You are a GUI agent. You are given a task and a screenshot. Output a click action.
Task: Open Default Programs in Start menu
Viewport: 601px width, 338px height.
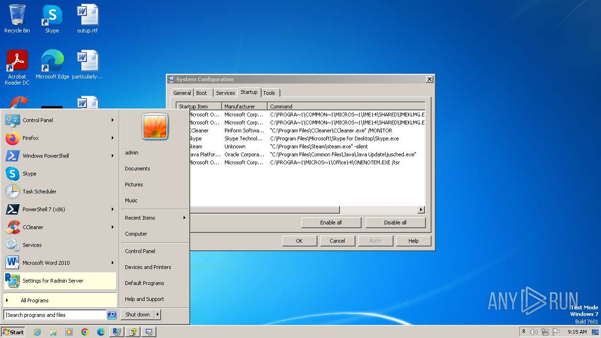point(155,283)
